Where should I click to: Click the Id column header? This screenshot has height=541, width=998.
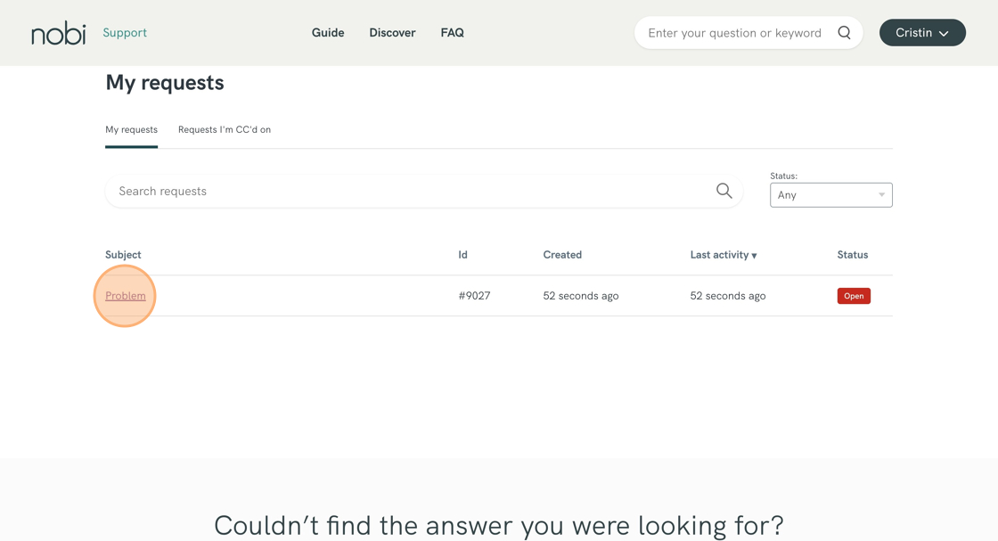pos(462,255)
